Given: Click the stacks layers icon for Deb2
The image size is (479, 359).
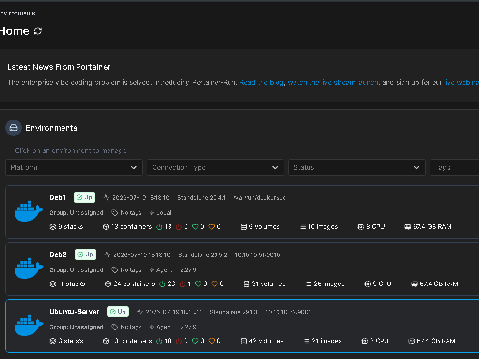Looking at the screenshot, I should tap(53, 284).
